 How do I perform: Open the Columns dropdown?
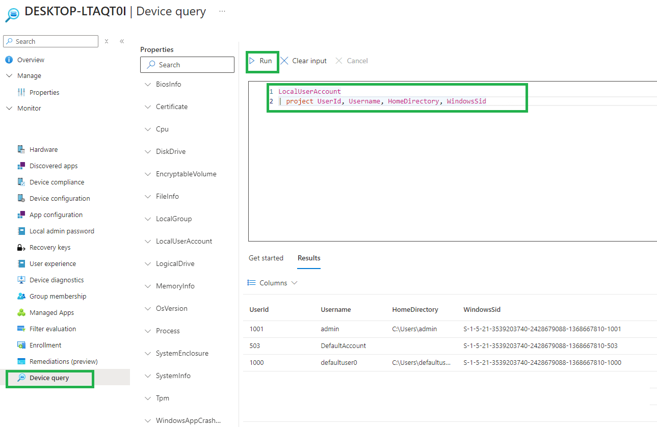(273, 283)
